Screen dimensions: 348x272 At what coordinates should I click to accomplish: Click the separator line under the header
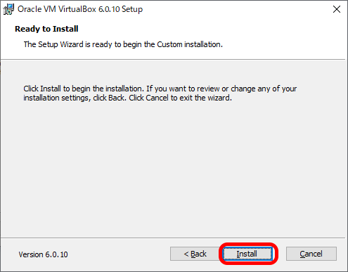[x=173, y=60]
